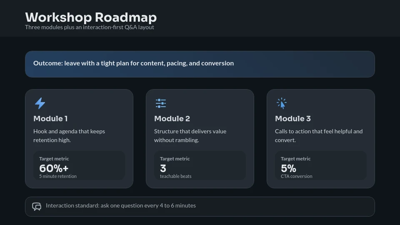
Task: Select the Module 1 heading
Action: [50, 119]
